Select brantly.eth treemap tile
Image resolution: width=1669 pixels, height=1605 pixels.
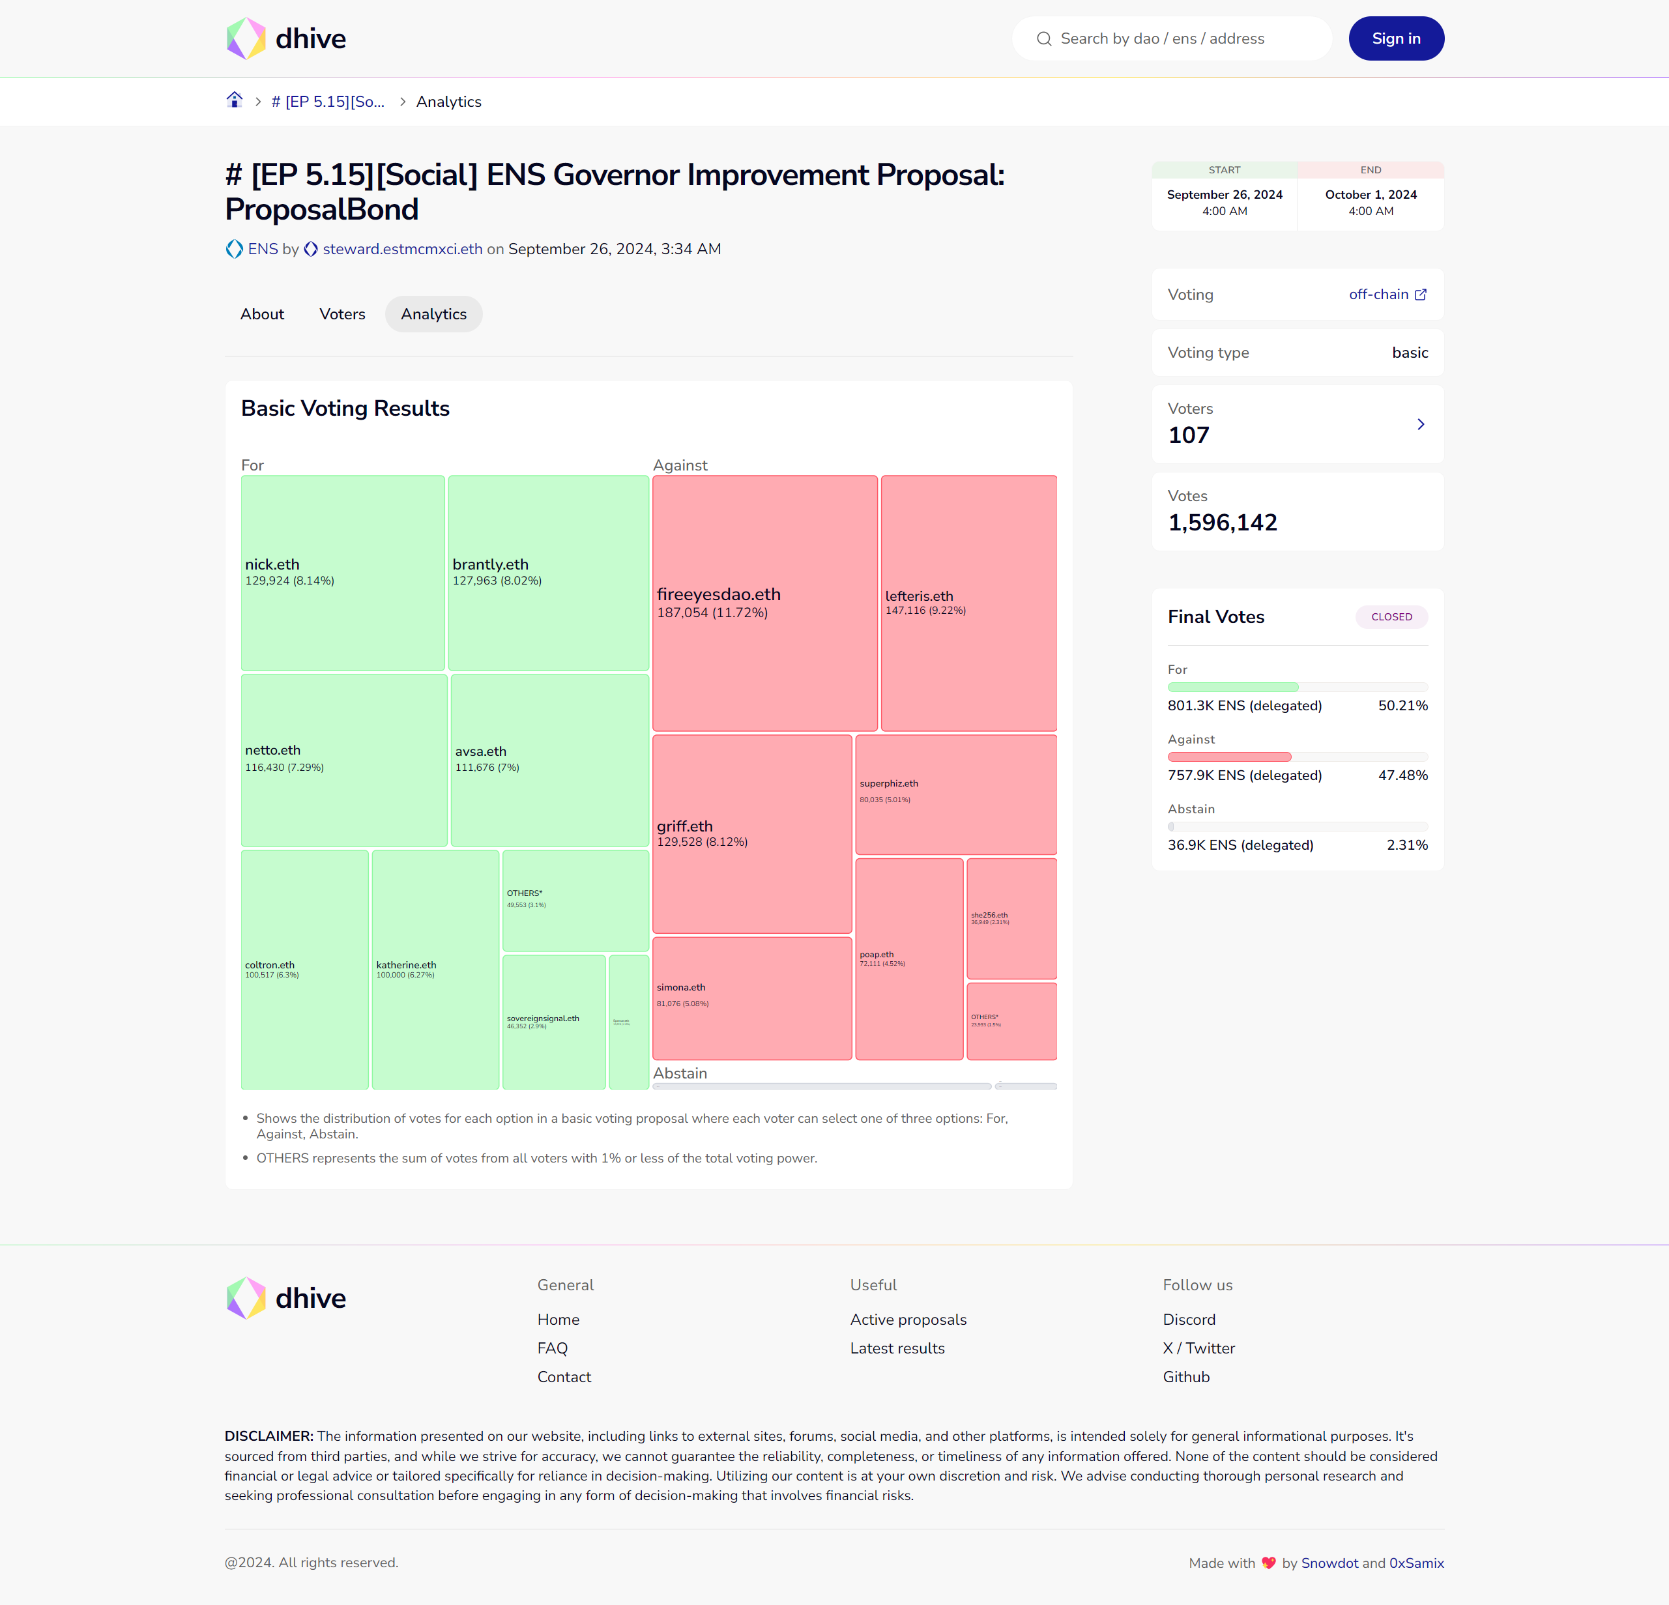548,573
